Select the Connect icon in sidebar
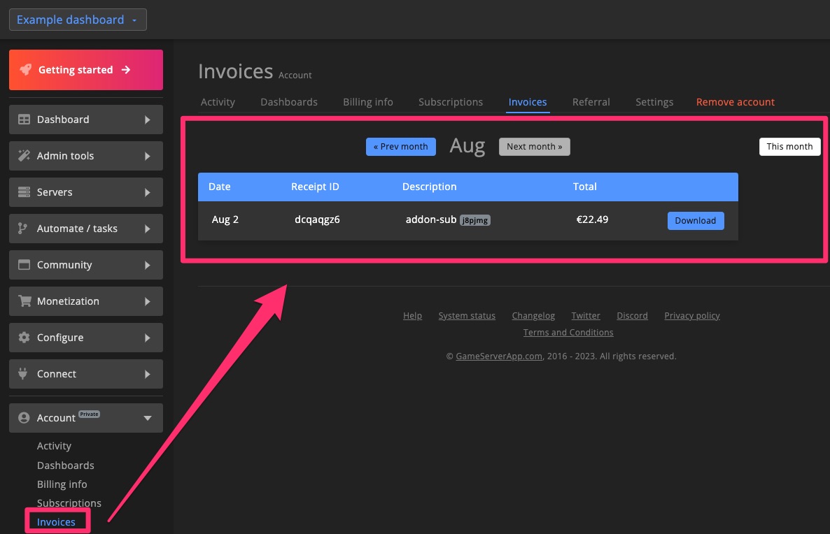This screenshot has width=830, height=534. point(22,374)
